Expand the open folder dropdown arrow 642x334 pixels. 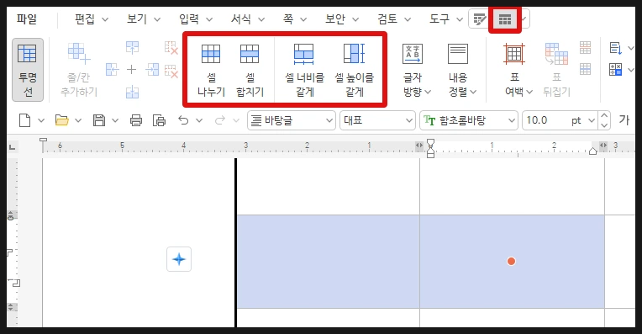click(78, 120)
